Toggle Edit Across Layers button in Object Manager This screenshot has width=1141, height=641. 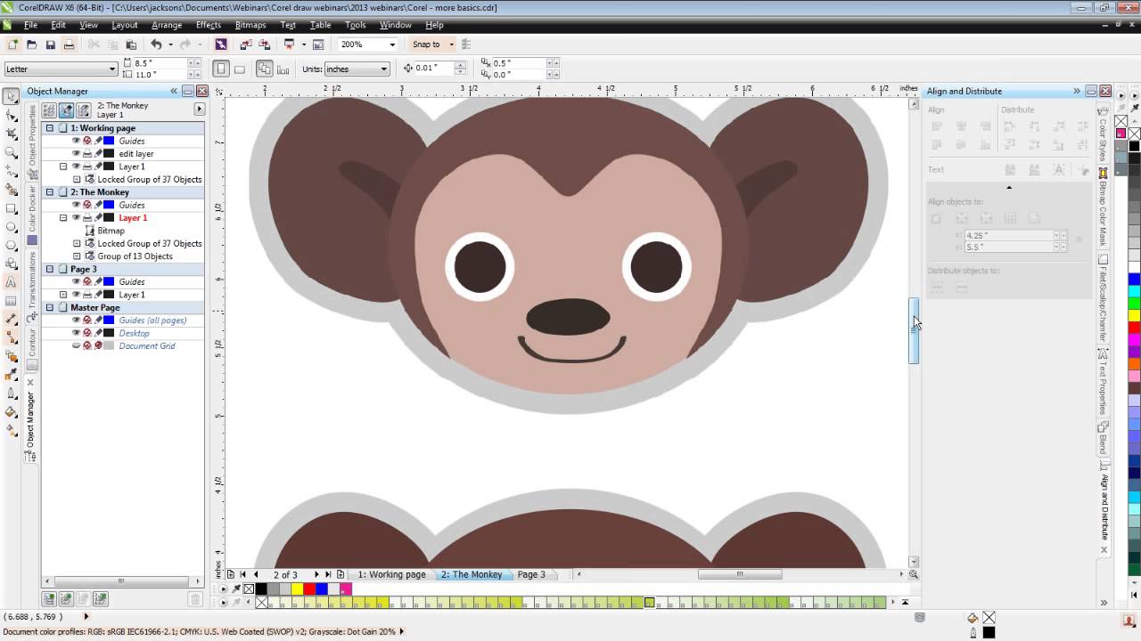coord(66,110)
